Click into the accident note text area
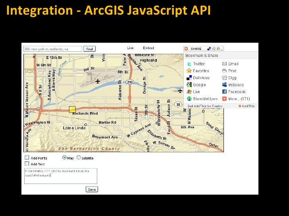The image size is (289, 216). [61, 176]
